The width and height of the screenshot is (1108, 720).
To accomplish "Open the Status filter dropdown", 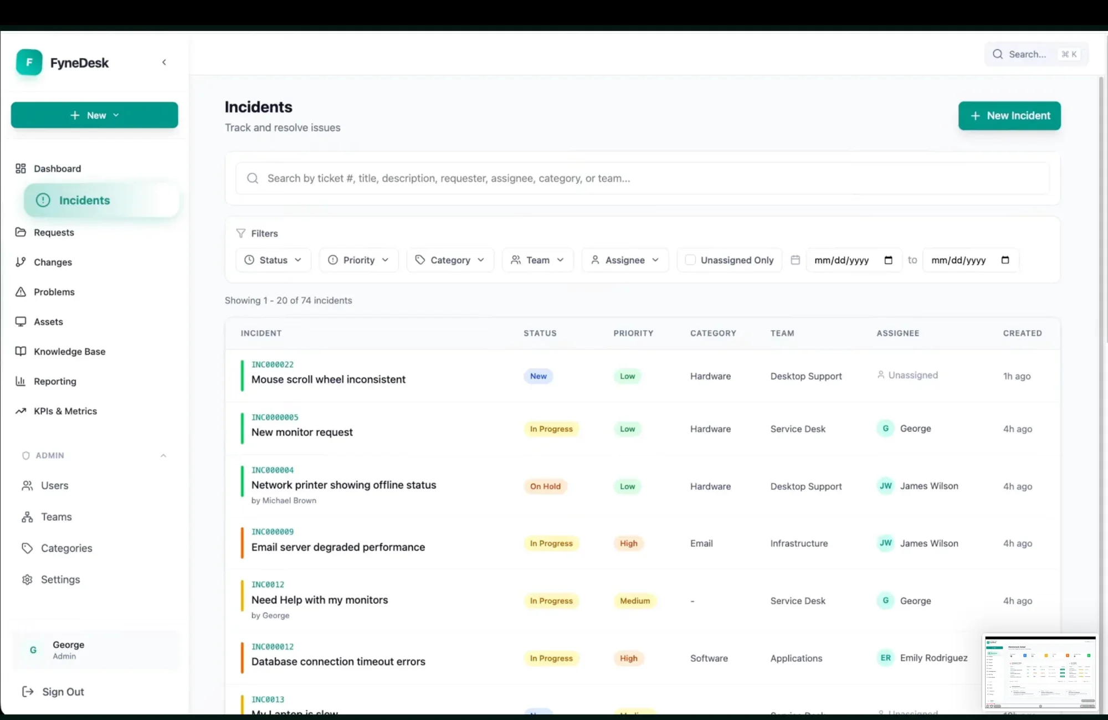I will tap(274, 260).
